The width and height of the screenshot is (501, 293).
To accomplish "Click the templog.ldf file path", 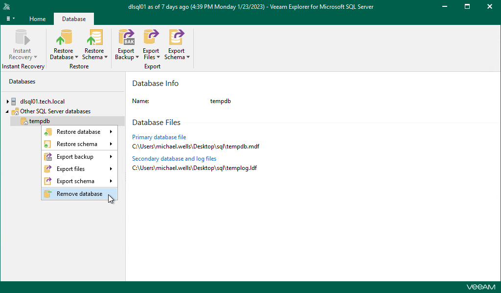I will click(x=194, y=167).
